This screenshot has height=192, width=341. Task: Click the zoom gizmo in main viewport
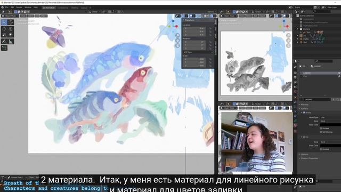coord(177,36)
